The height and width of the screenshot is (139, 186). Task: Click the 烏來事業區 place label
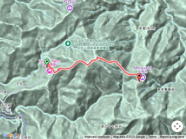point(166,89)
